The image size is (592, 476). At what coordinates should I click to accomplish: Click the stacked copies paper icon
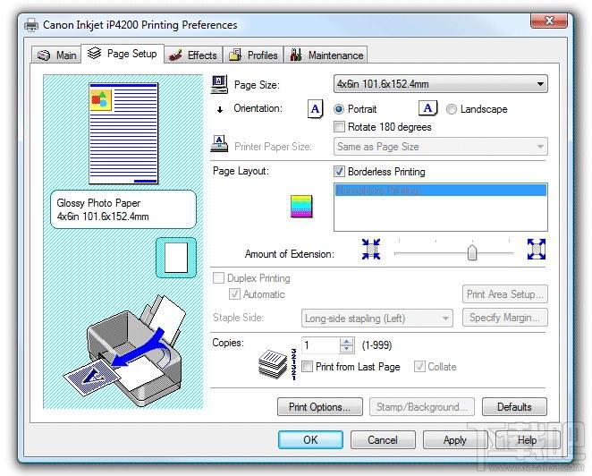point(273,364)
